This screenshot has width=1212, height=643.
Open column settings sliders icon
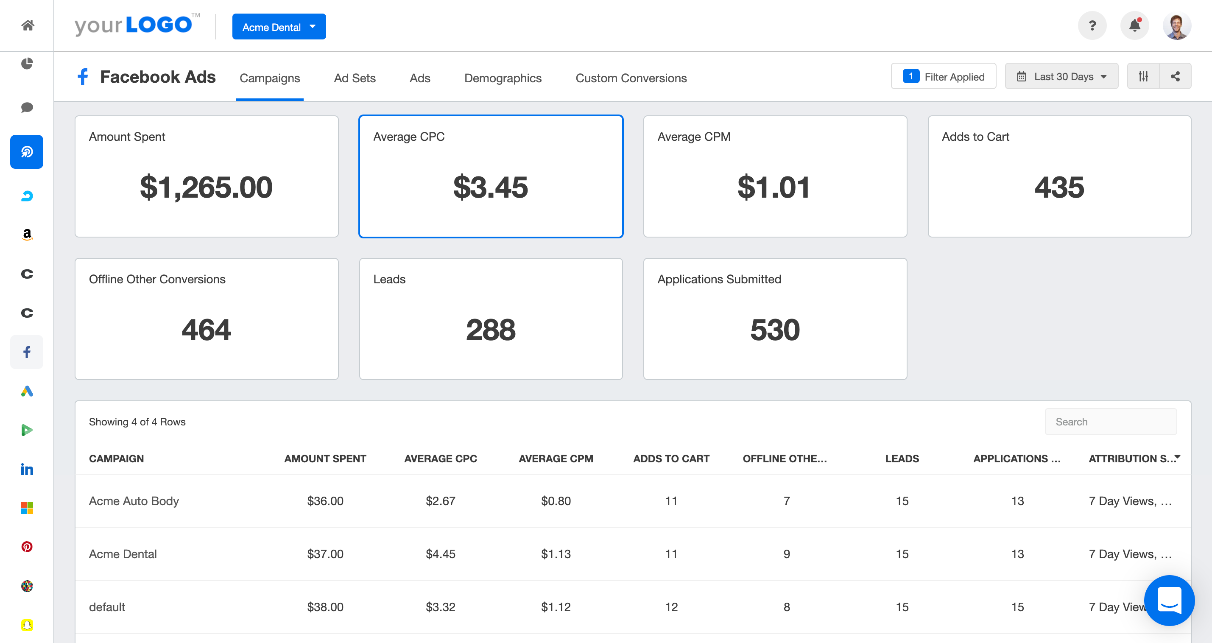pyautogui.click(x=1143, y=76)
